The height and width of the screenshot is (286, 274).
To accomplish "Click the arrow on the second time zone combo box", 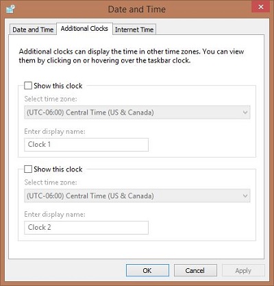I will [x=245, y=195].
